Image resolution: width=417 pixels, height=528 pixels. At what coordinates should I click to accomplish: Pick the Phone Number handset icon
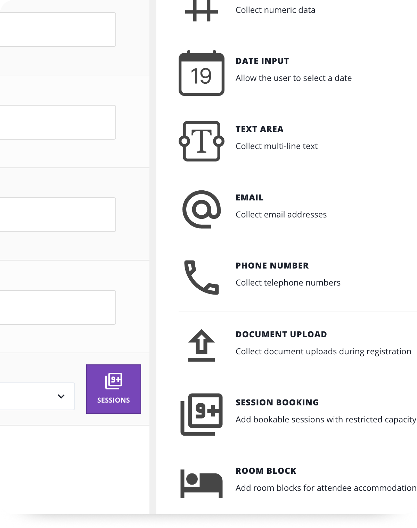click(x=202, y=277)
